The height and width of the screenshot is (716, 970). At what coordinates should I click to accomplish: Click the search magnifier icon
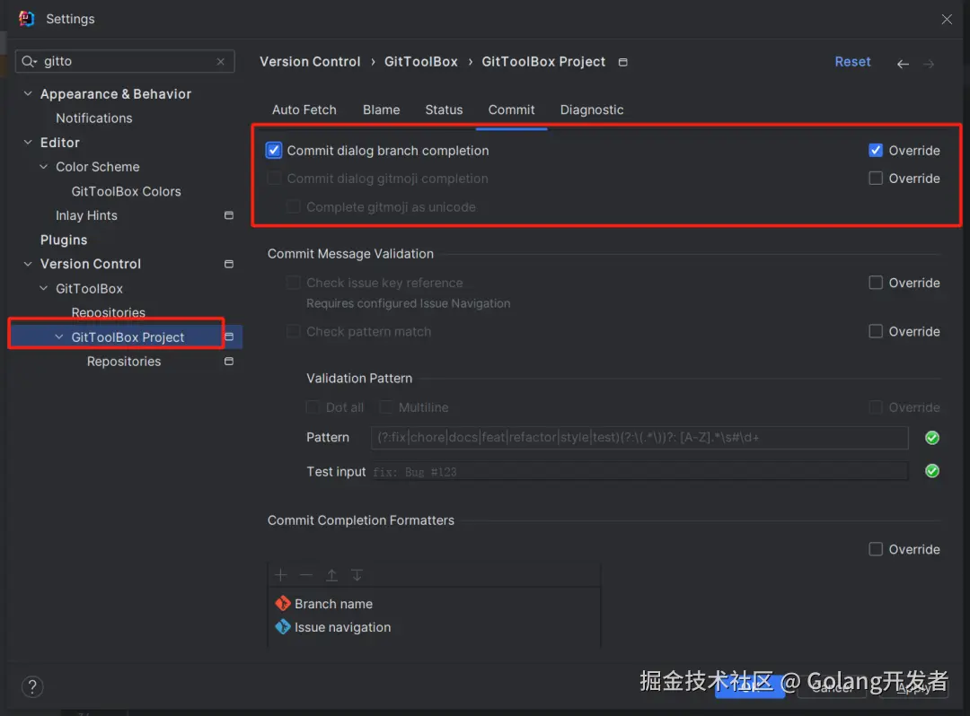tap(29, 61)
